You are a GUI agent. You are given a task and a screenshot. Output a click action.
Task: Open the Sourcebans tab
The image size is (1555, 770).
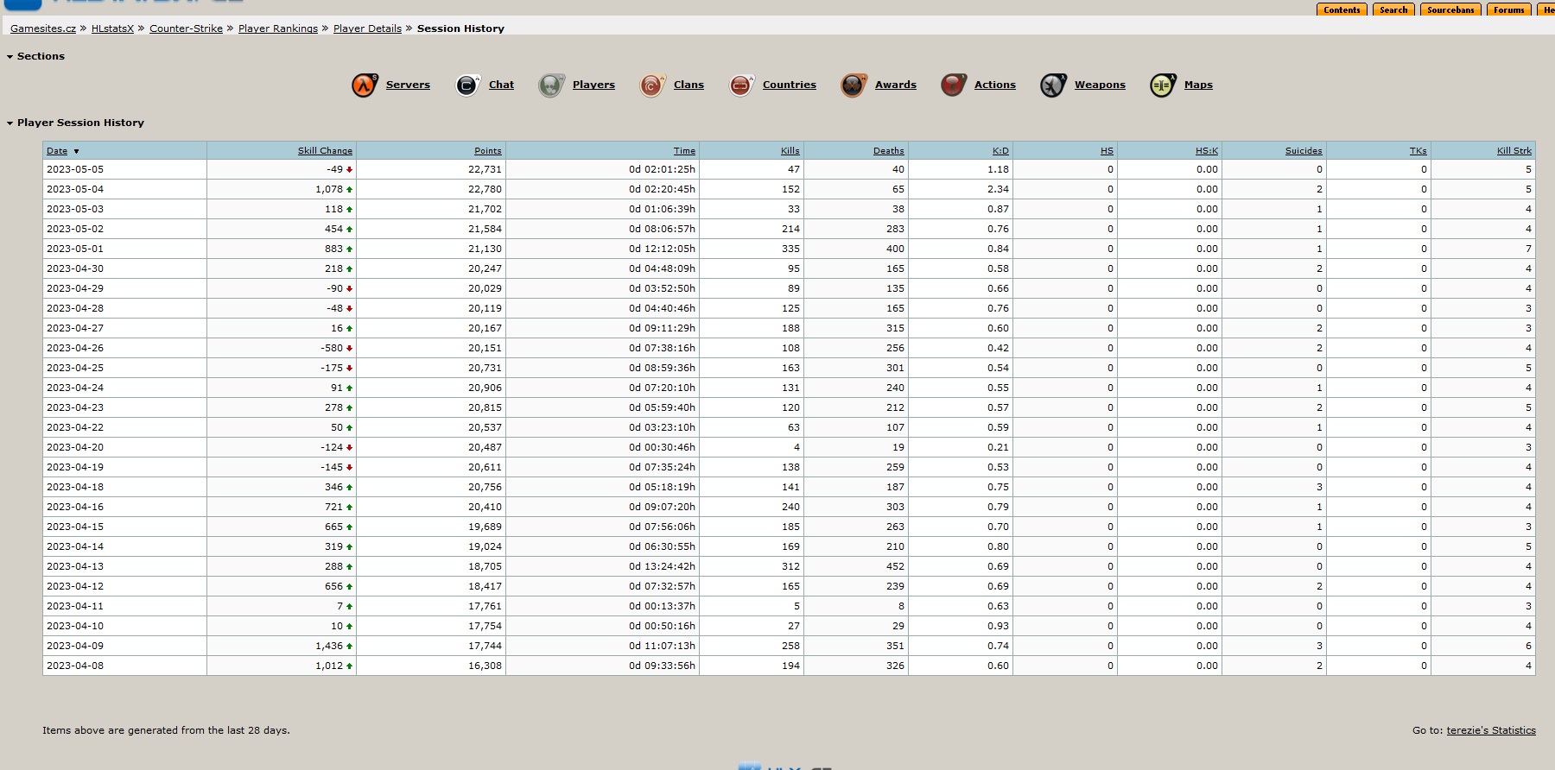tap(1450, 10)
